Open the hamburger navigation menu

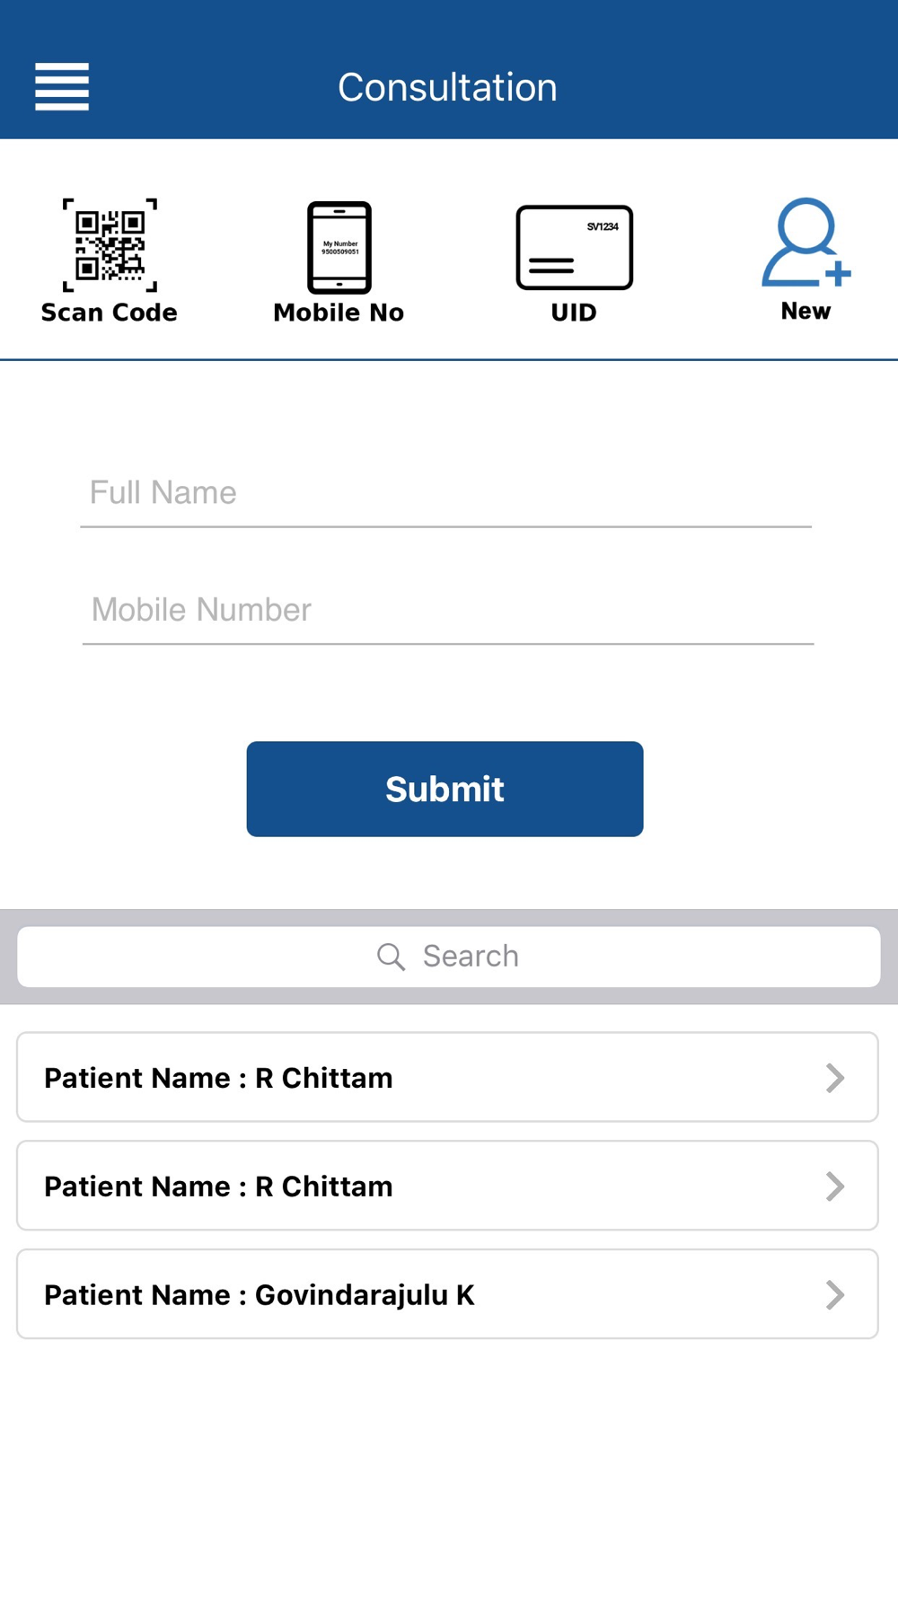[62, 87]
